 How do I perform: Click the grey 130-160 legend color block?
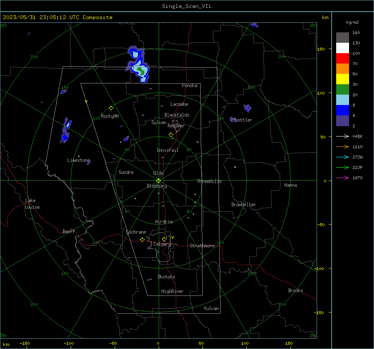pos(342,38)
